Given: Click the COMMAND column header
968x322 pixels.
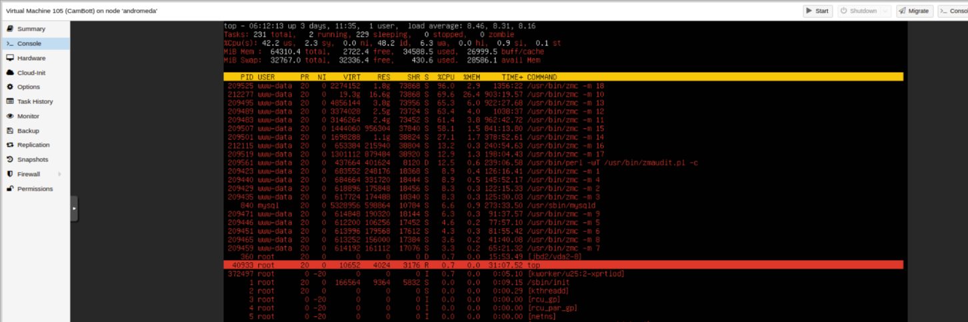Looking at the screenshot, I should click(x=543, y=77).
